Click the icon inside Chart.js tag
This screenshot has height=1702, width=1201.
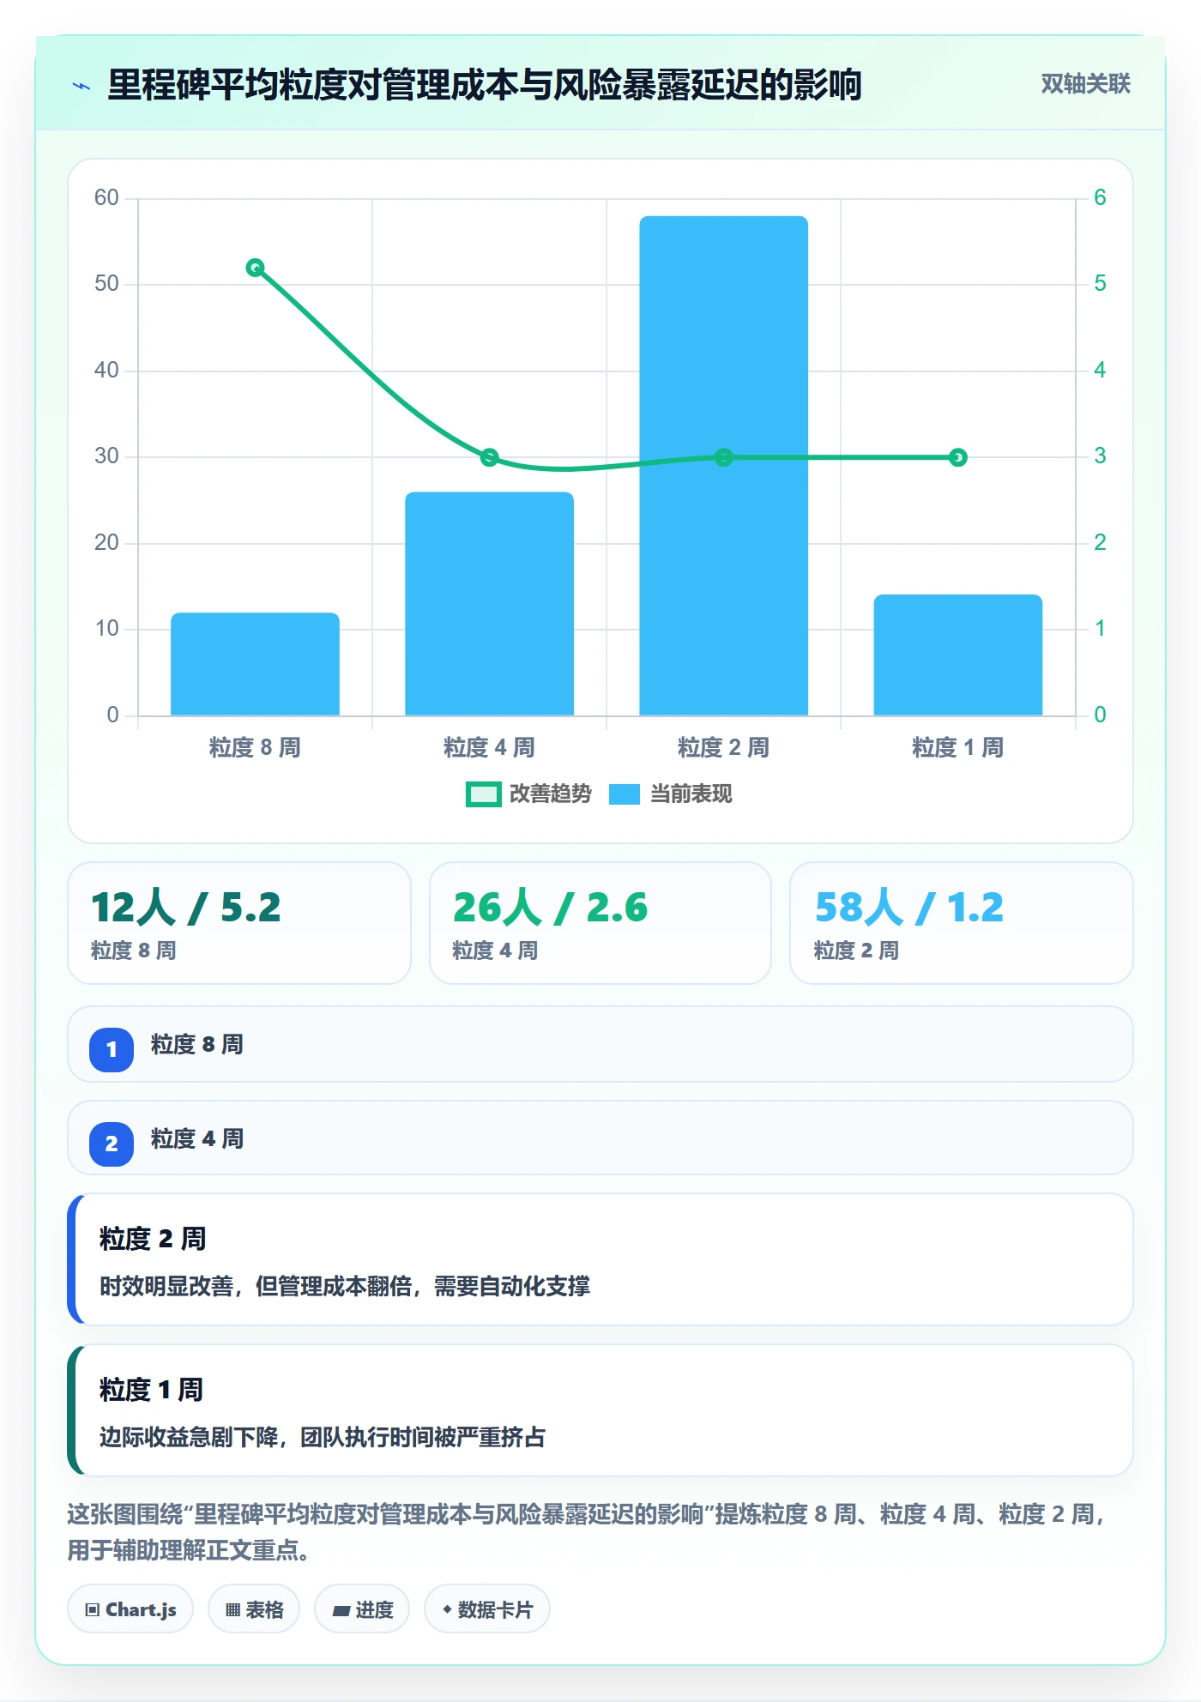(x=92, y=1610)
